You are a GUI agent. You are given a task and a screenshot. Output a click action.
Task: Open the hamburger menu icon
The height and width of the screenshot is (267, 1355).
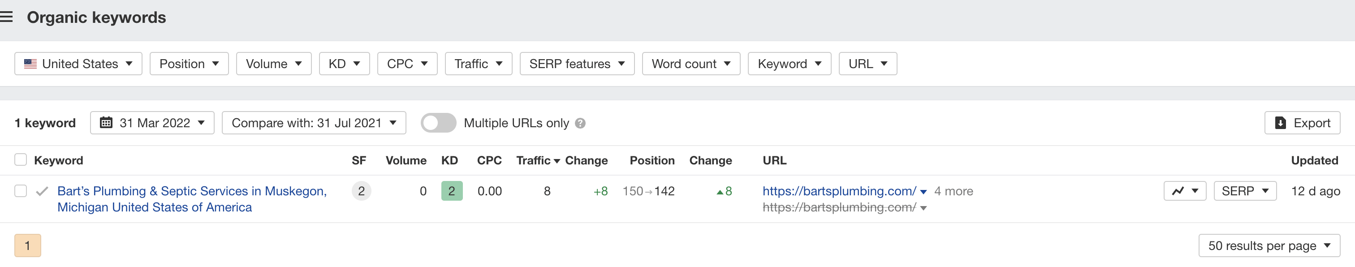coord(6,17)
